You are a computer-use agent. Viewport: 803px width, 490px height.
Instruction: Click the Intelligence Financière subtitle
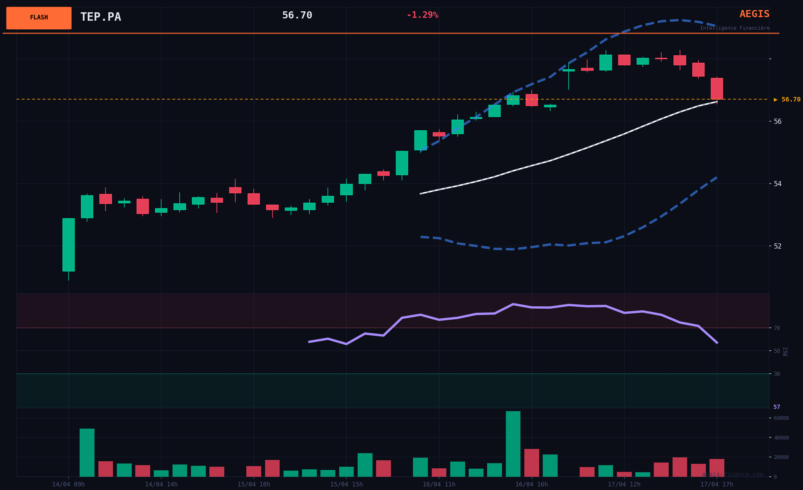tap(735, 28)
